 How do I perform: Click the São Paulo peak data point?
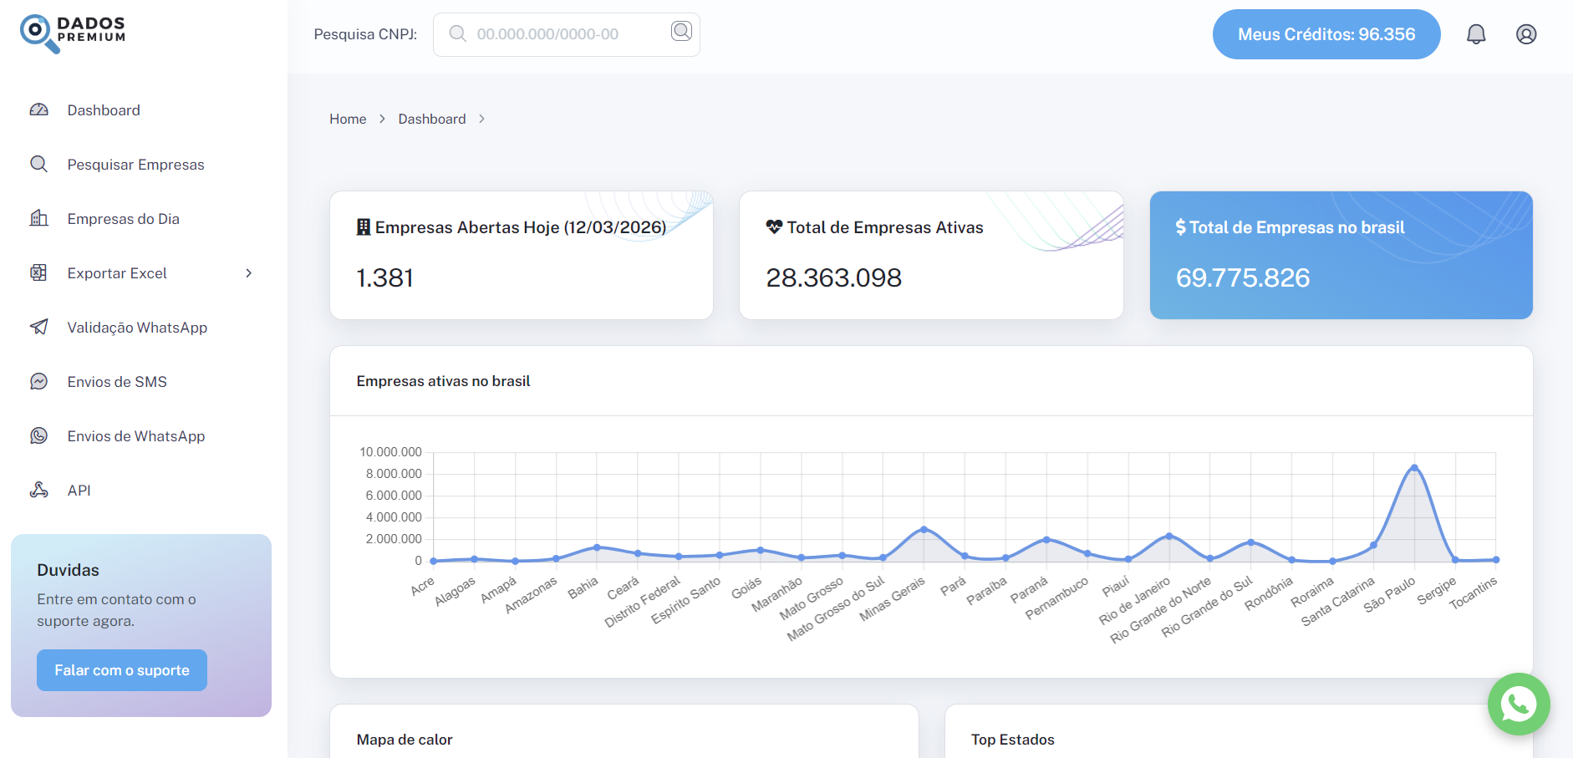pos(1414,468)
